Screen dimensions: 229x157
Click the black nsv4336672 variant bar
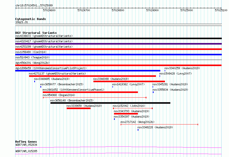118,38
